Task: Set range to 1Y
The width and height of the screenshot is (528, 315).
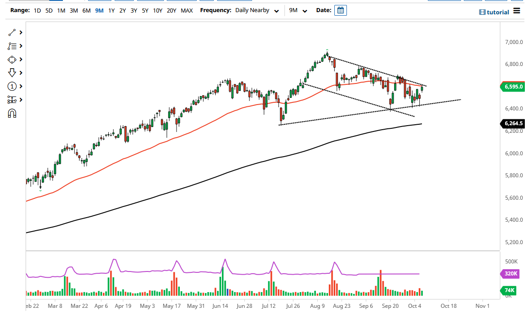Action: click(111, 10)
